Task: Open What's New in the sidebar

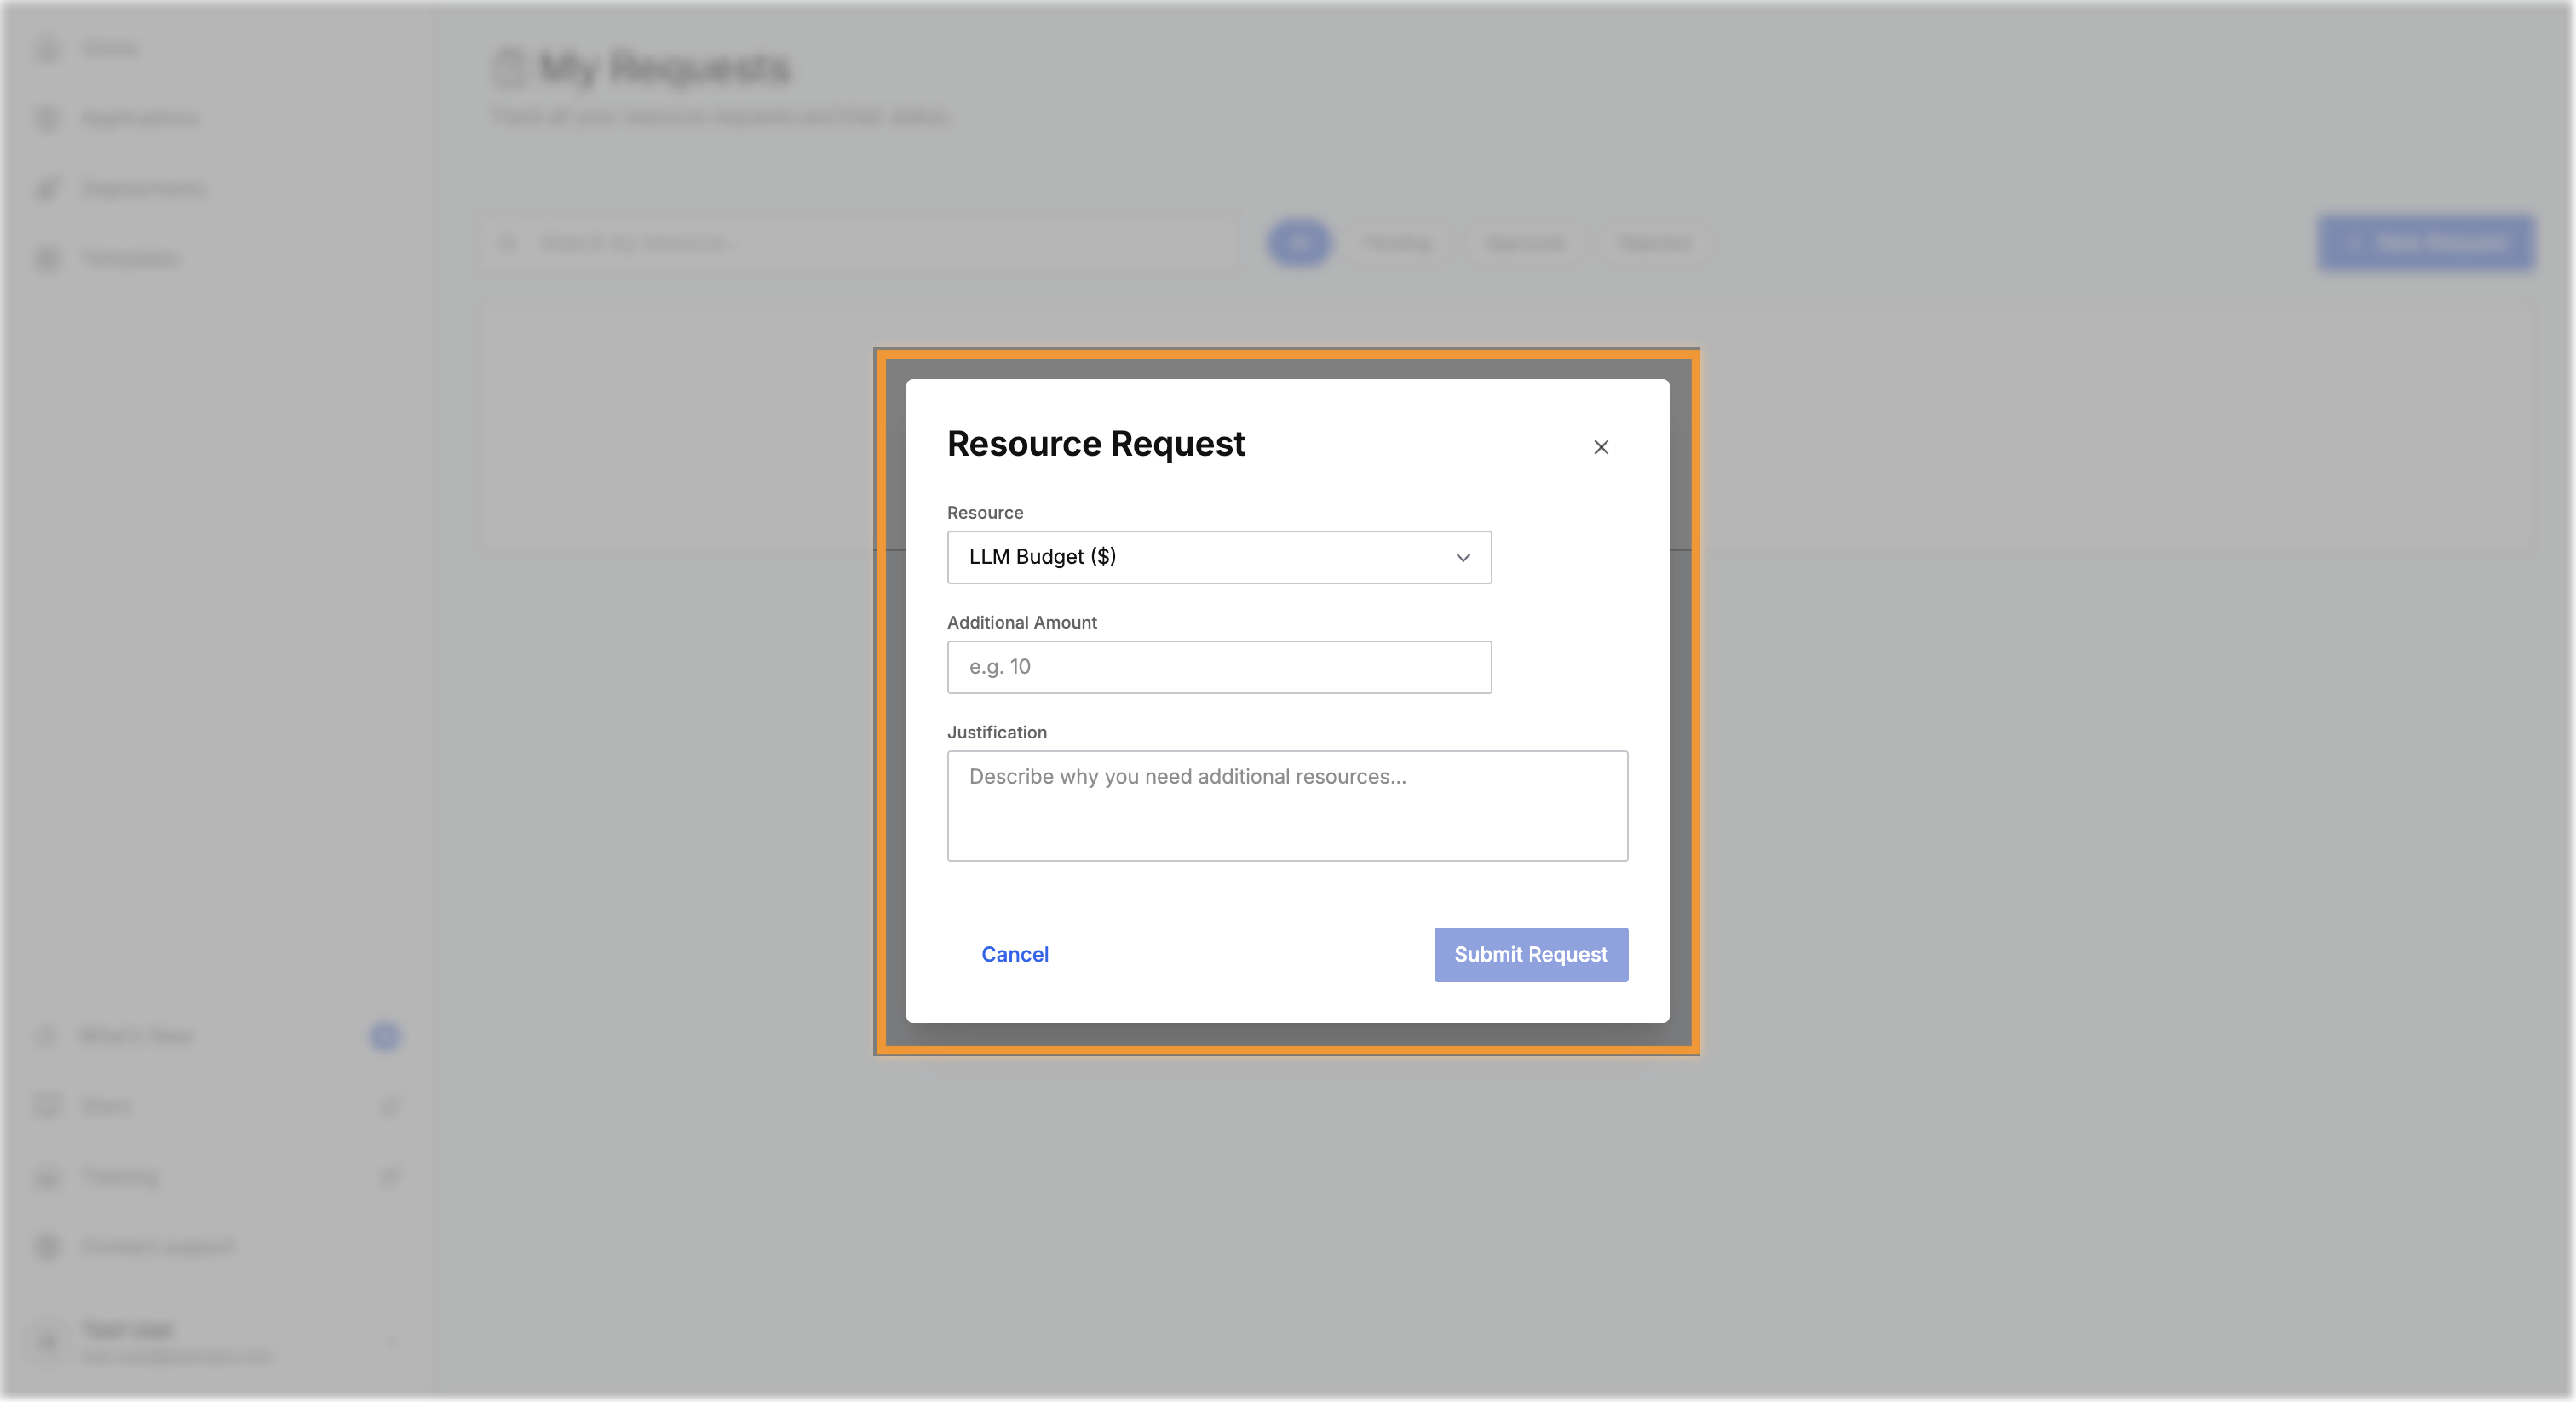Action: tap(136, 1035)
